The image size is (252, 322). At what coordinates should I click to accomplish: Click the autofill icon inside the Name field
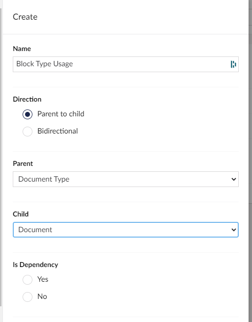pos(233,64)
